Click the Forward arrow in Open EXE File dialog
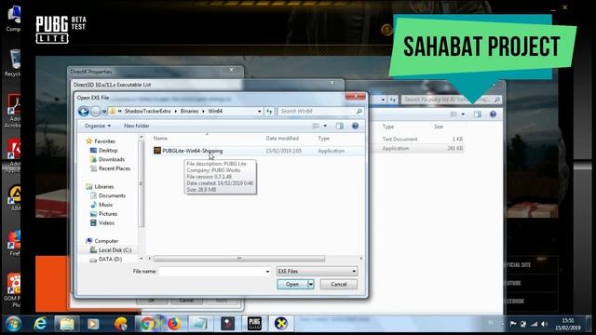 [x=96, y=112]
